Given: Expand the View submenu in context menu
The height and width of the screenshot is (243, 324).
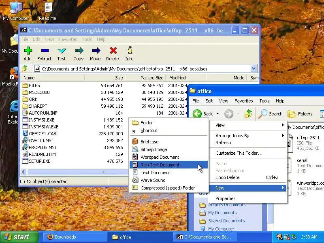Looking at the screenshot, I should (248, 125).
